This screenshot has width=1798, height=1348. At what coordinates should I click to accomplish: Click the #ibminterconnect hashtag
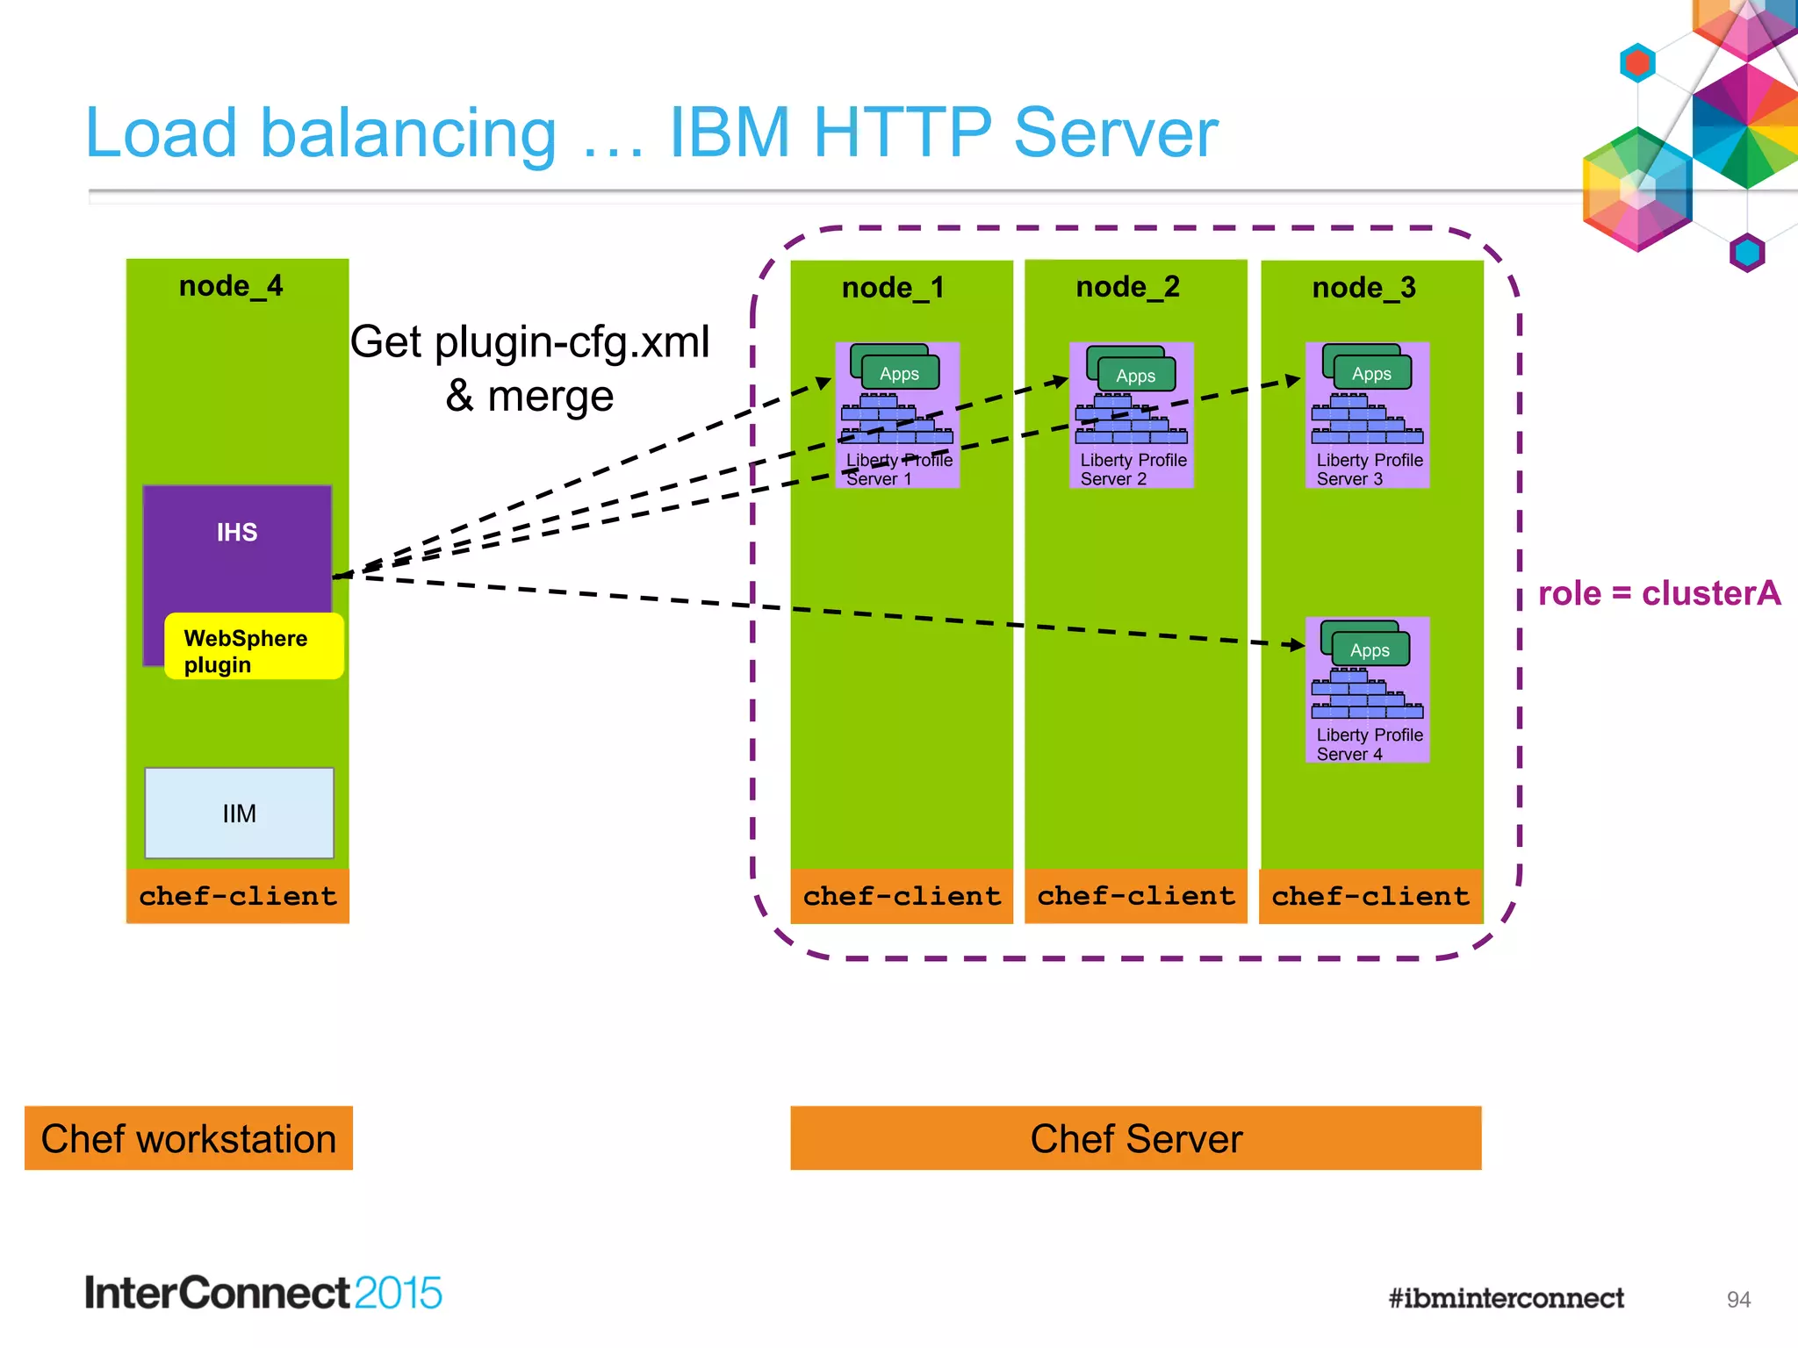pos(1506,1298)
